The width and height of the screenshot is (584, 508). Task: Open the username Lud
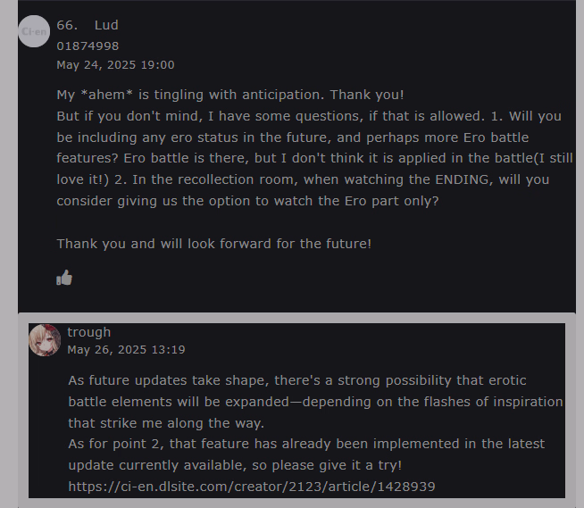click(106, 25)
